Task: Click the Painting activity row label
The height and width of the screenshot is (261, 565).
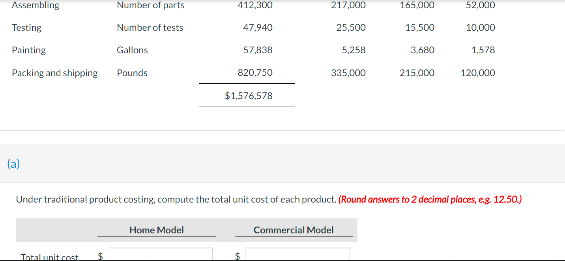Action: (29, 50)
